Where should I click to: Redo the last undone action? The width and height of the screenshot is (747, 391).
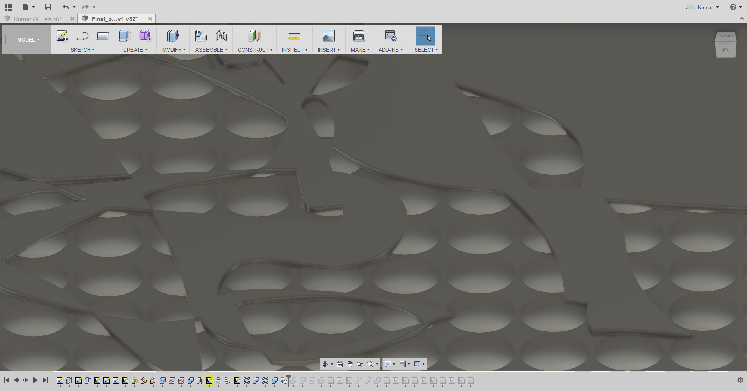click(x=86, y=7)
